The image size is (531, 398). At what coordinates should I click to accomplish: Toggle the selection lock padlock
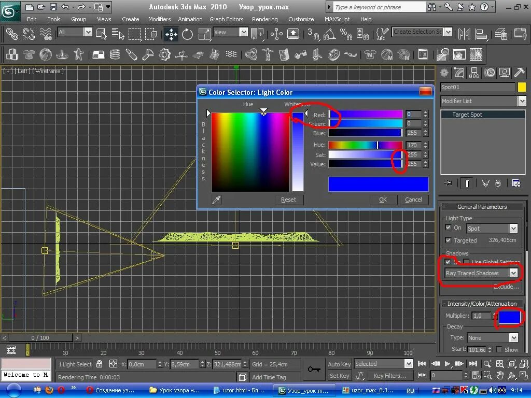click(100, 364)
